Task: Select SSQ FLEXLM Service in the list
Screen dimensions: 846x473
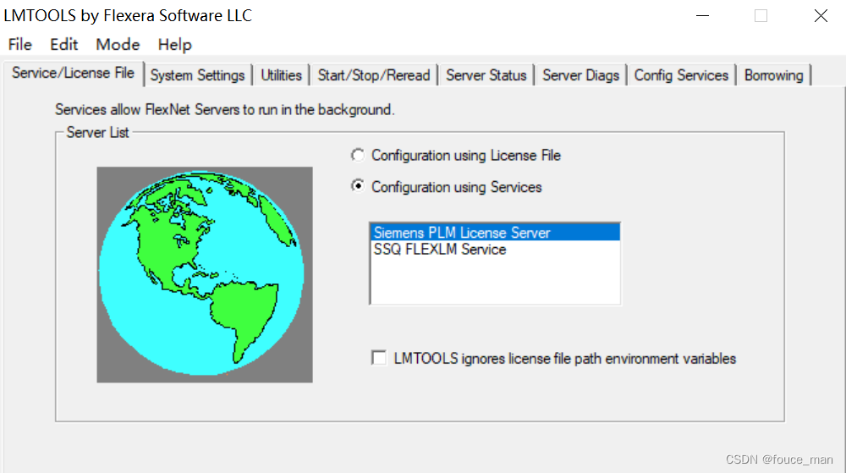Action: 495,249
